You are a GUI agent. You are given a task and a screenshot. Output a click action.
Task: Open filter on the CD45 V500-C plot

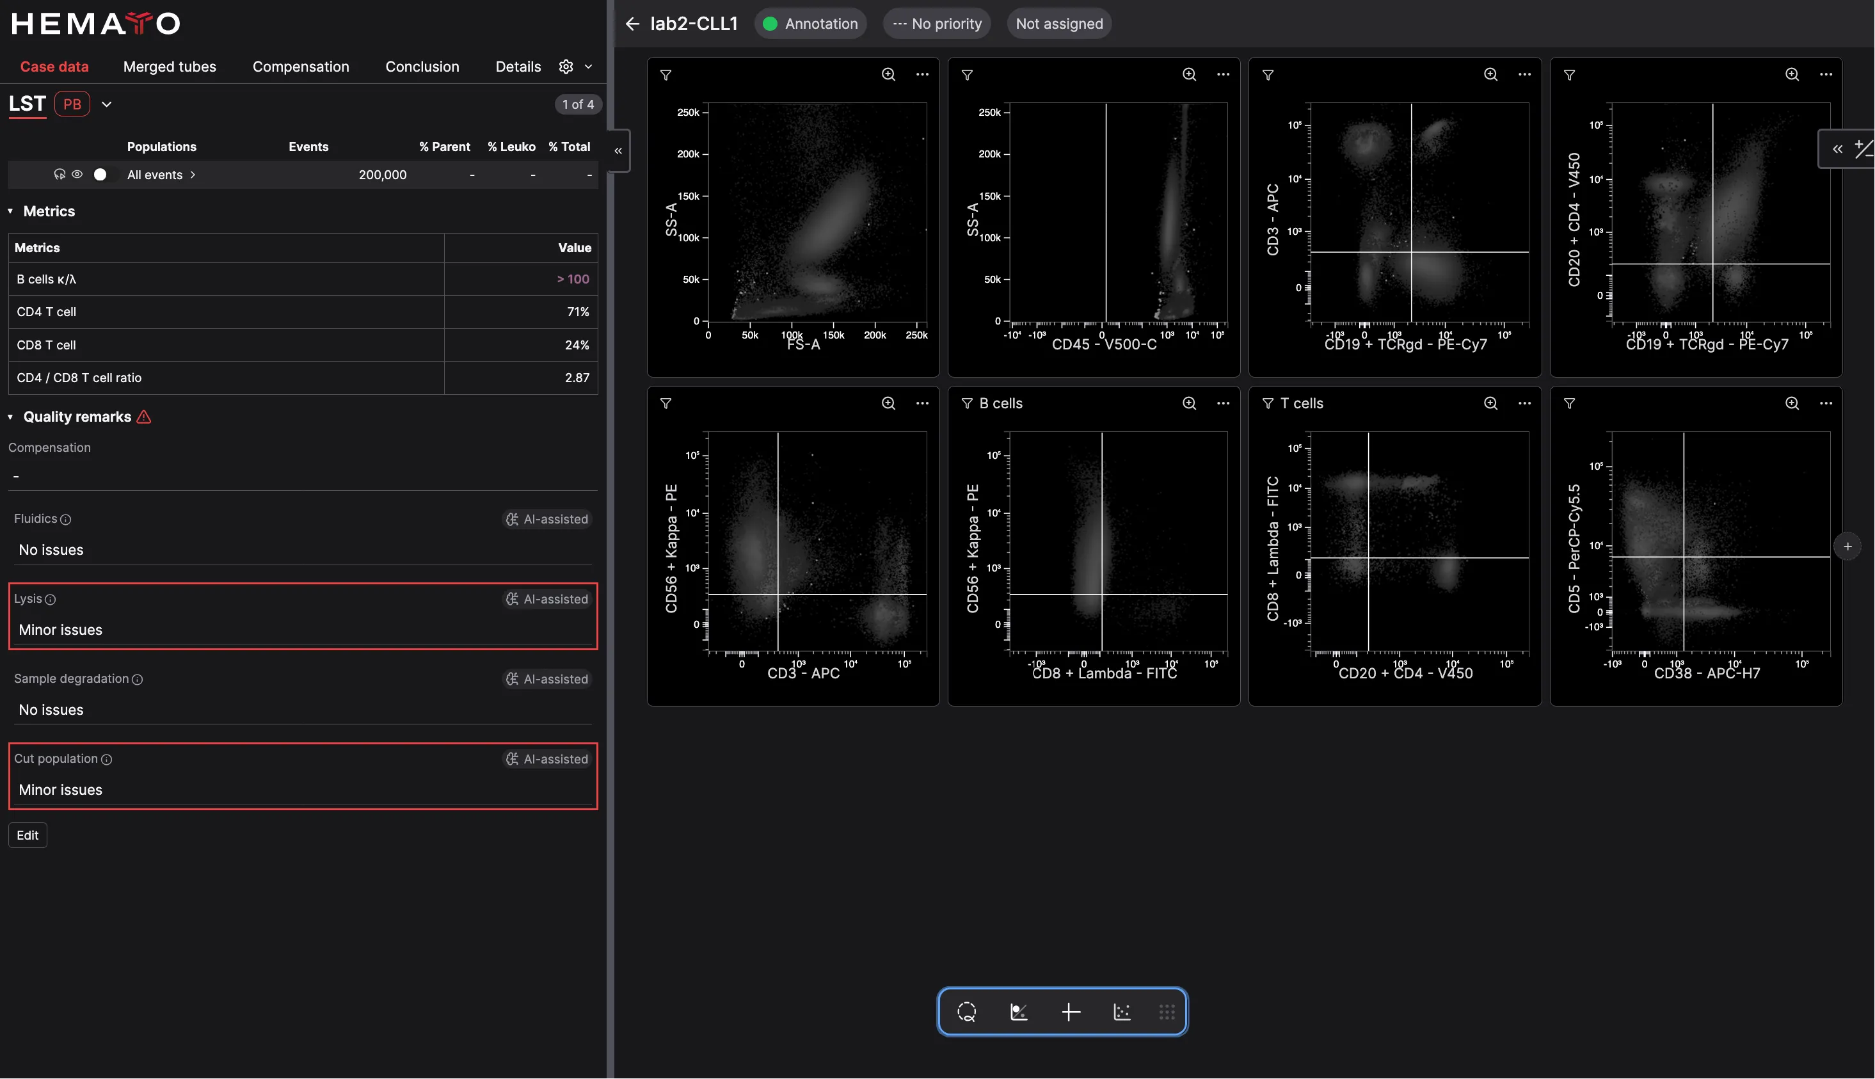tap(967, 75)
